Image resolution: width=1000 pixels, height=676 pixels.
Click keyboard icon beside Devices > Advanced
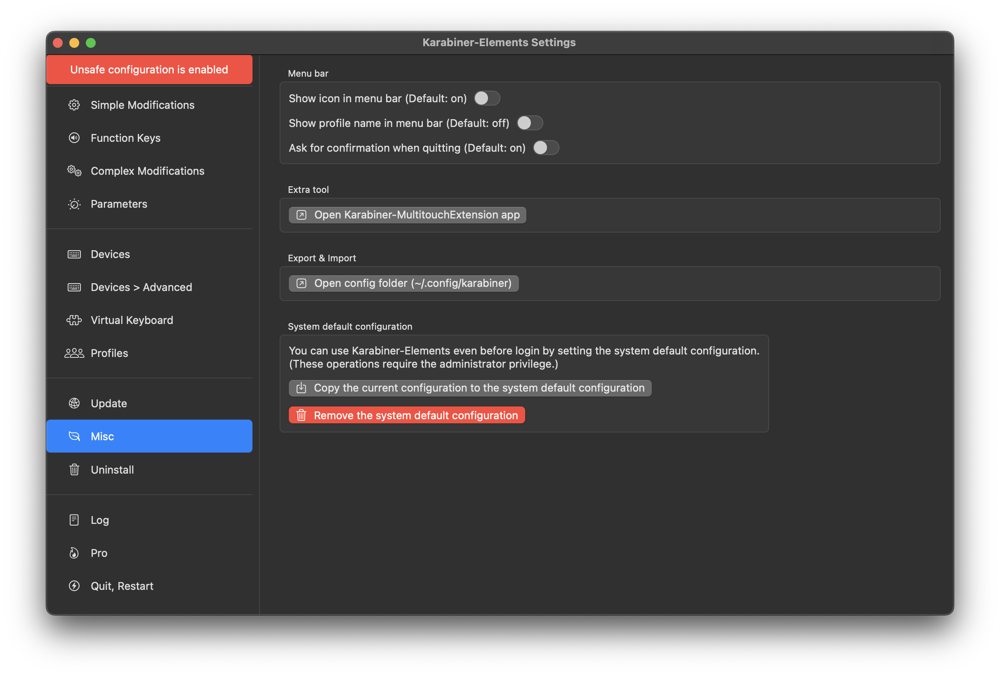coord(74,287)
